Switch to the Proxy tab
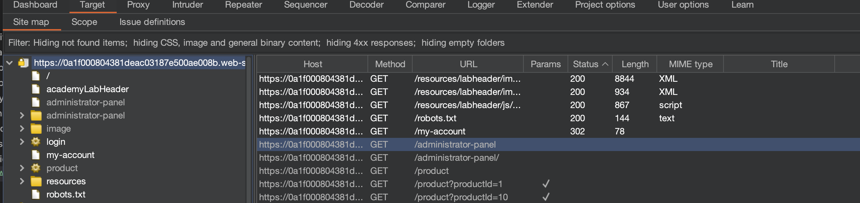 tap(138, 5)
